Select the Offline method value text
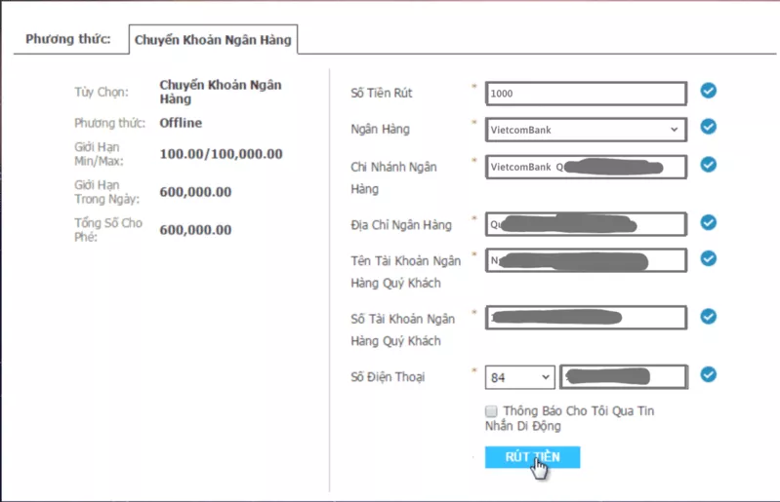 (x=181, y=123)
